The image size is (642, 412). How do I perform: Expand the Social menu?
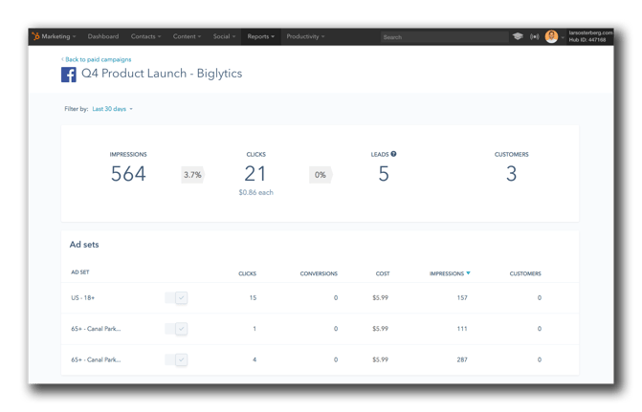(224, 36)
